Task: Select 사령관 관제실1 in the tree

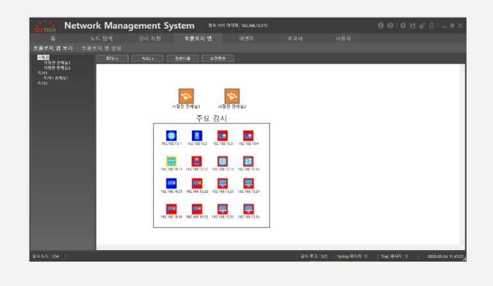Action: [57, 62]
